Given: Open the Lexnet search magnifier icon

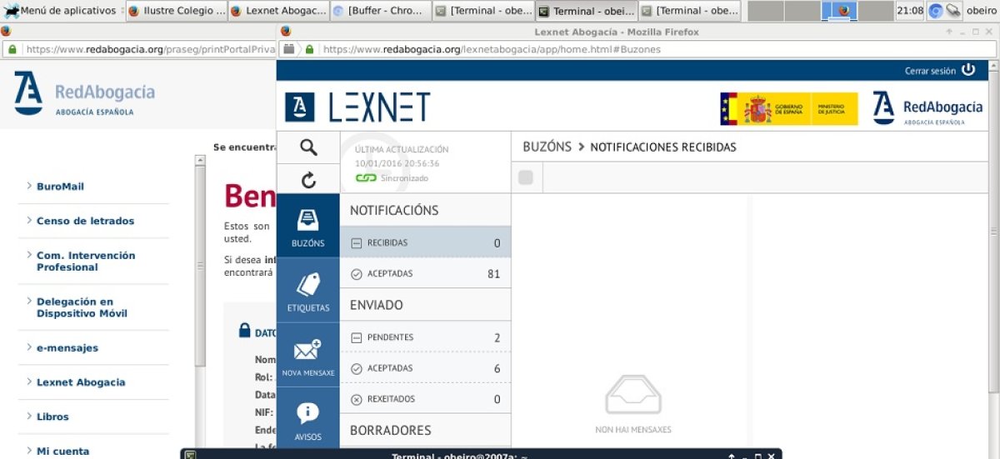Looking at the screenshot, I should [x=308, y=147].
